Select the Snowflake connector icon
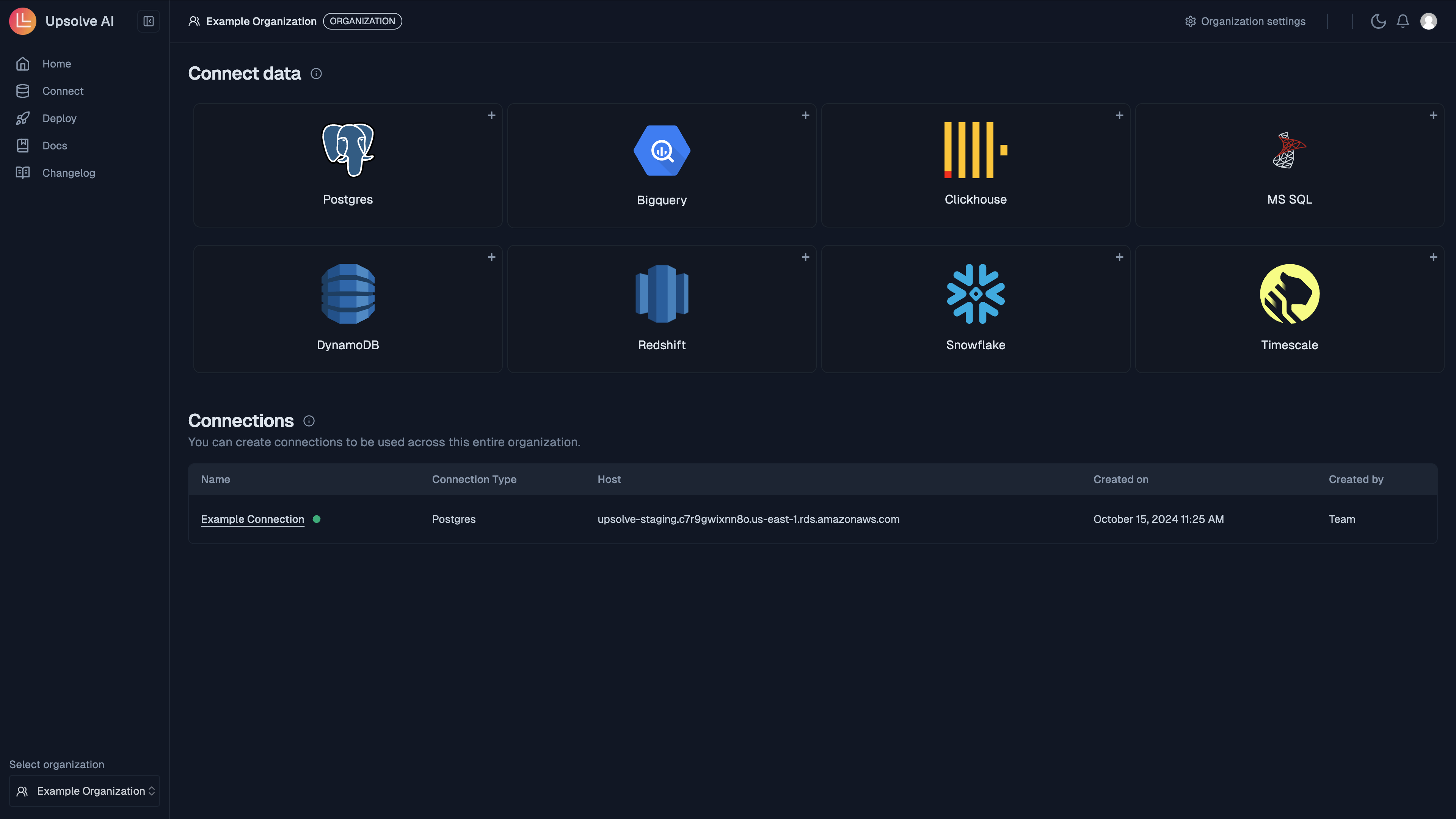Image resolution: width=1456 pixels, height=819 pixels. click(975, 293)
